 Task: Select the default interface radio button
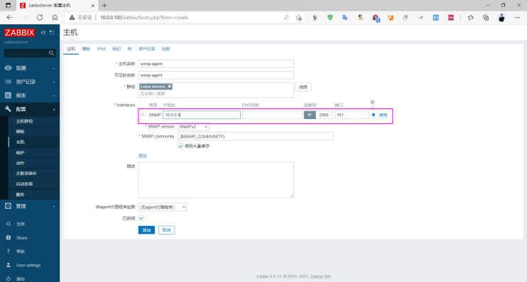(x=374, y=115)
